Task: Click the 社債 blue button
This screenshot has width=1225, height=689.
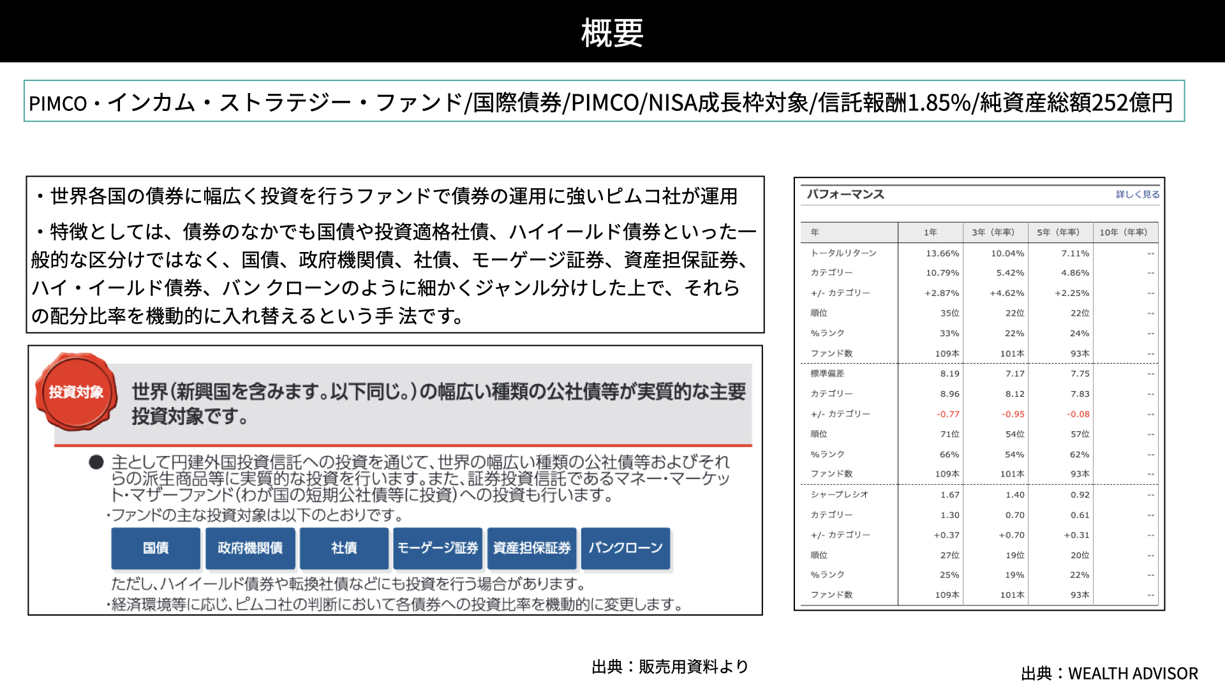Action: (x=344, y=548)
